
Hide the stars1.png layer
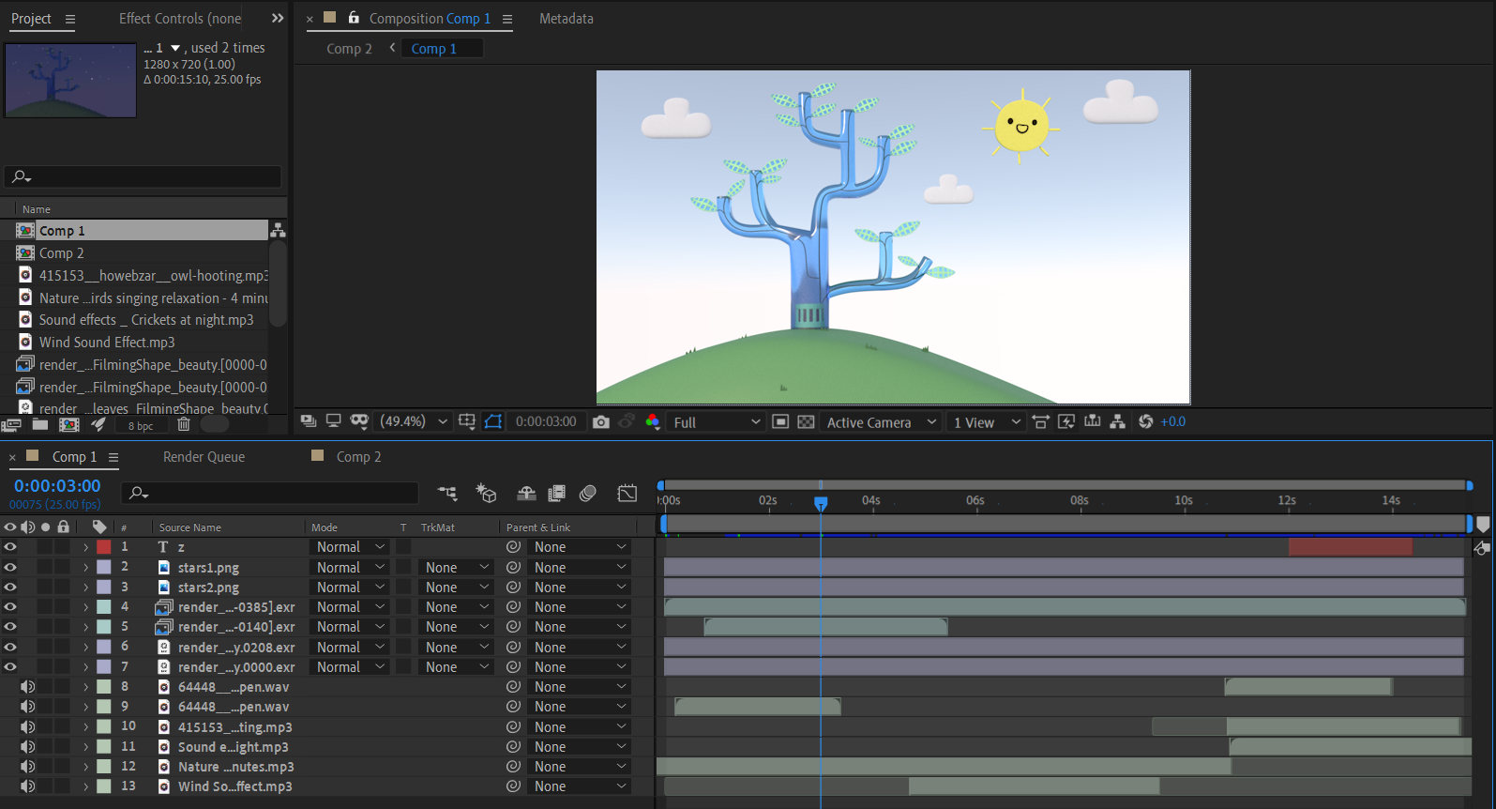pos(10,567)
